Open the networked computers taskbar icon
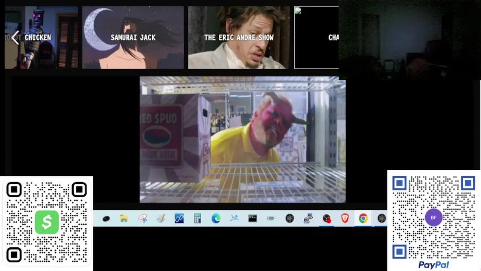The height and width of the screenshot is (271, 481). point(308,218)
